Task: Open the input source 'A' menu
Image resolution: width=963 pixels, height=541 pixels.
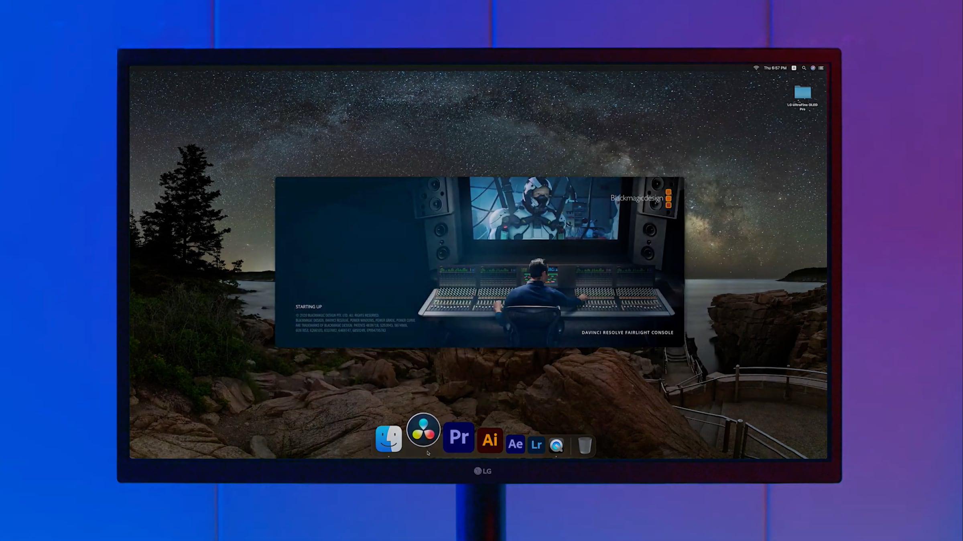Action: [794, 68]
